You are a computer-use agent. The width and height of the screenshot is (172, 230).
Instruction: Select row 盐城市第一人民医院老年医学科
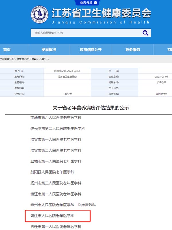[56, 161]
